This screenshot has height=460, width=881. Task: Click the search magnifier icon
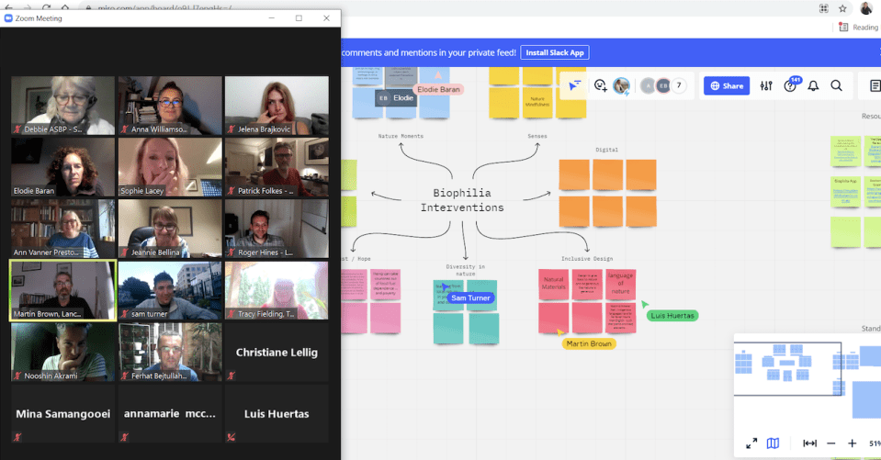coord(836,85)
